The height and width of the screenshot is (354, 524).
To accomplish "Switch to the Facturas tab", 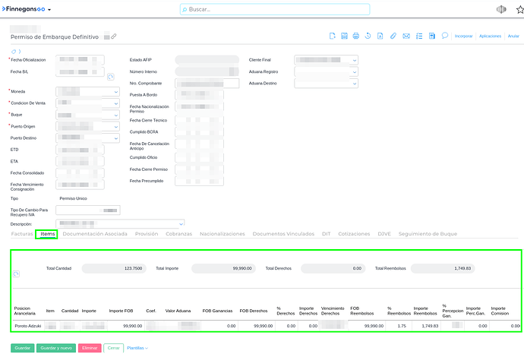I will point(22,234).
